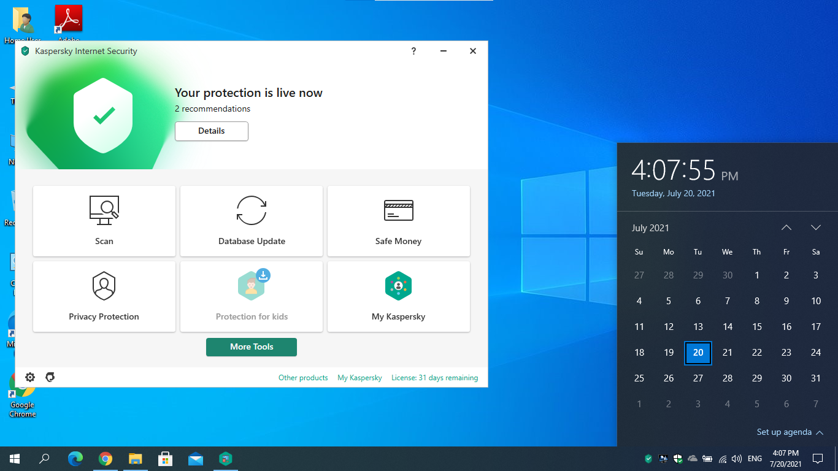
Task: Select July 11 in the calendar
Action: pos(639,327)
